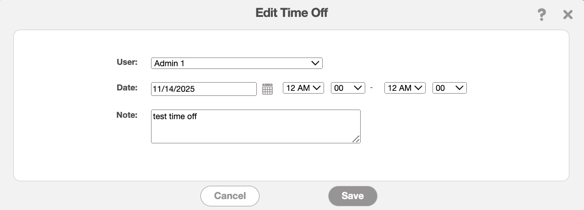This screenshot has height=210, width=584.
Task: Click the dash between start and end times
Action: (x=372, y=88)
